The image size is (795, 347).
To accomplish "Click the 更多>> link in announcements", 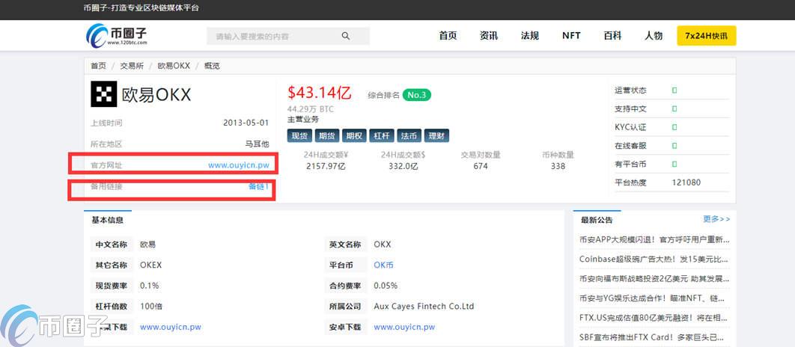I will [x=716, y=219].
